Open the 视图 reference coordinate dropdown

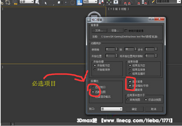(x=90, y=2)
